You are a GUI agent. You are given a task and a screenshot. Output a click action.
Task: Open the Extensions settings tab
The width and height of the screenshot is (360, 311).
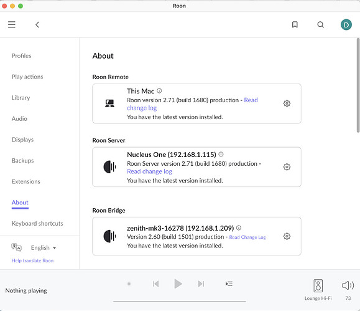tap(26, 181)
